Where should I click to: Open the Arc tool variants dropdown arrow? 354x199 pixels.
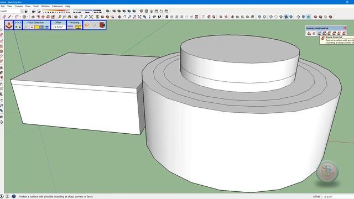20,17
